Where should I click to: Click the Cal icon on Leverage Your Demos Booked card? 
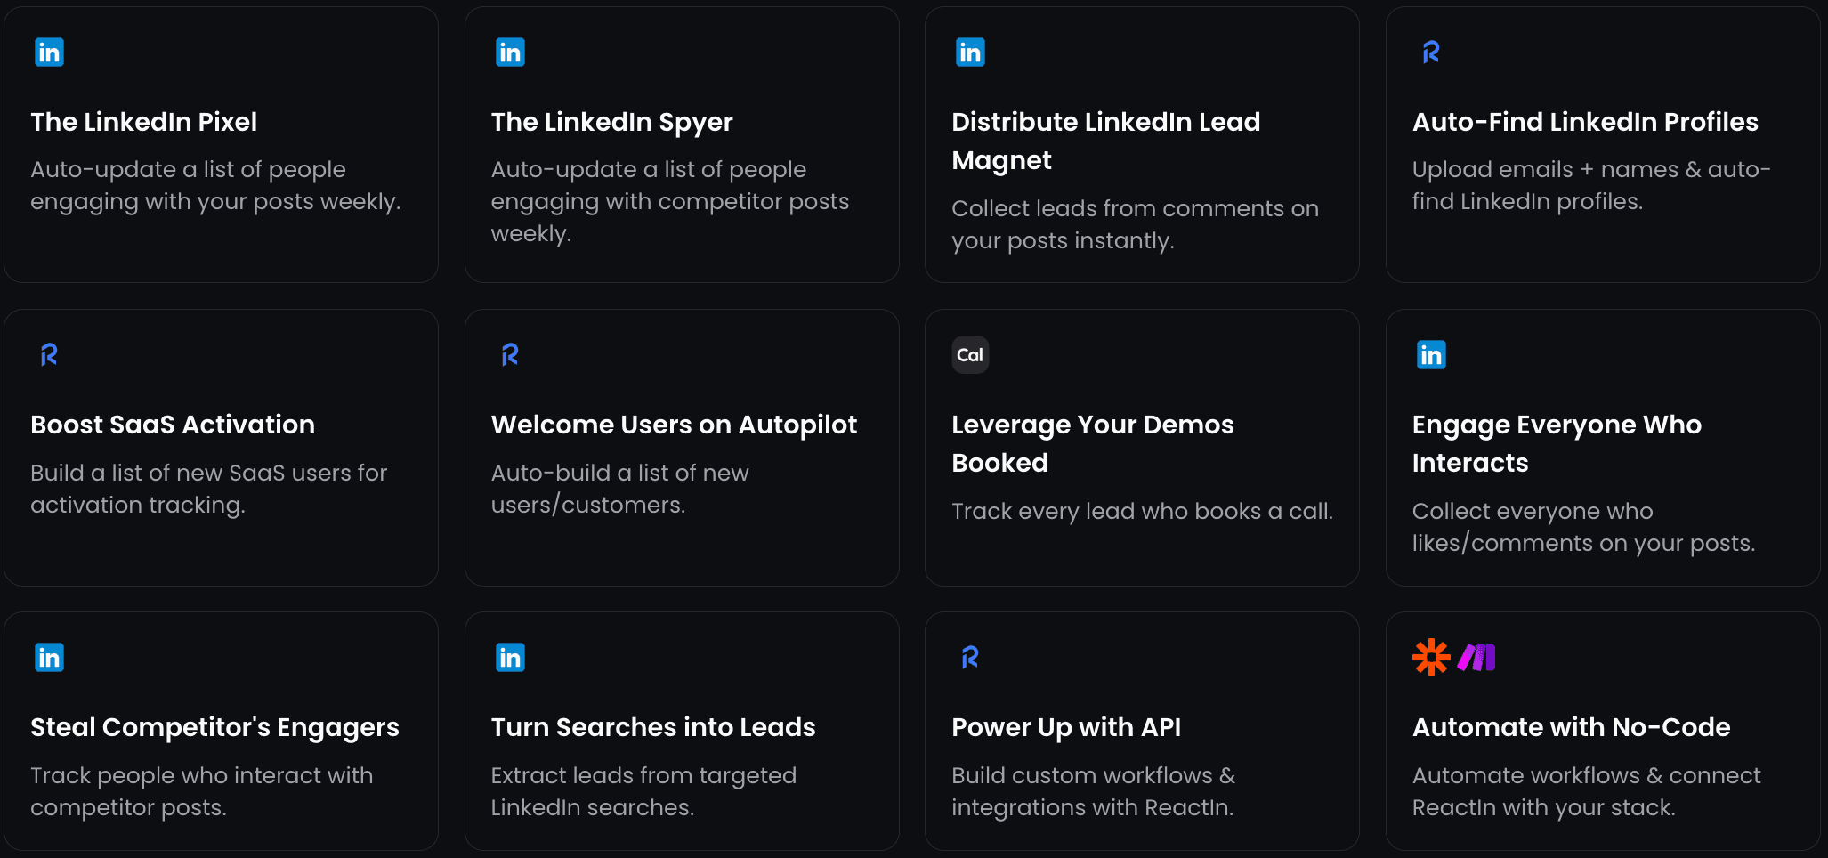tap(970, 355)
